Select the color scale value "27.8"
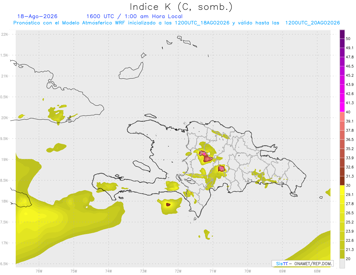The image size is (356, 275). point(349,204)
